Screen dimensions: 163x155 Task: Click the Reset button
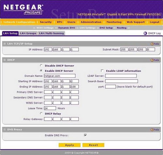coord(93,145)
